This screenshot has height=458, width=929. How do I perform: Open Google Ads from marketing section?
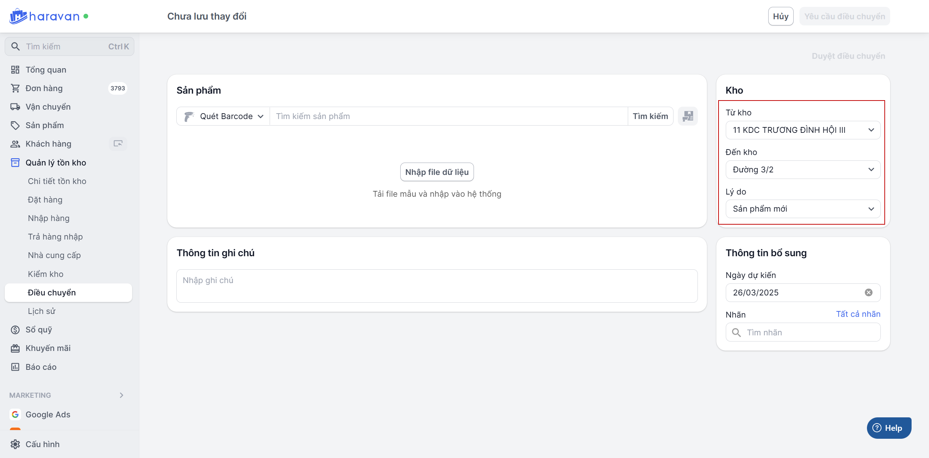[x=48, y=414]
